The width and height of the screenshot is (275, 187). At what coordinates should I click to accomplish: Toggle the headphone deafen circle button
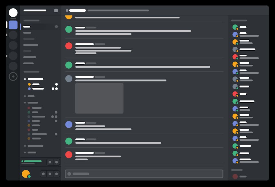(50, 174)
